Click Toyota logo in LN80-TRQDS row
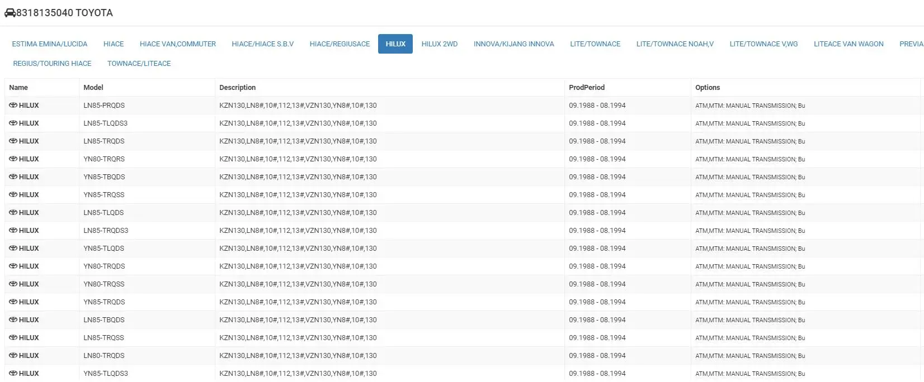 click(x=13, y=355)
